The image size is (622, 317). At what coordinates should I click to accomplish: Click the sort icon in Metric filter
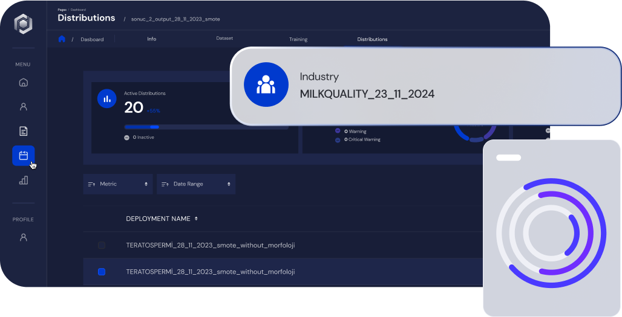click(91, 184)
